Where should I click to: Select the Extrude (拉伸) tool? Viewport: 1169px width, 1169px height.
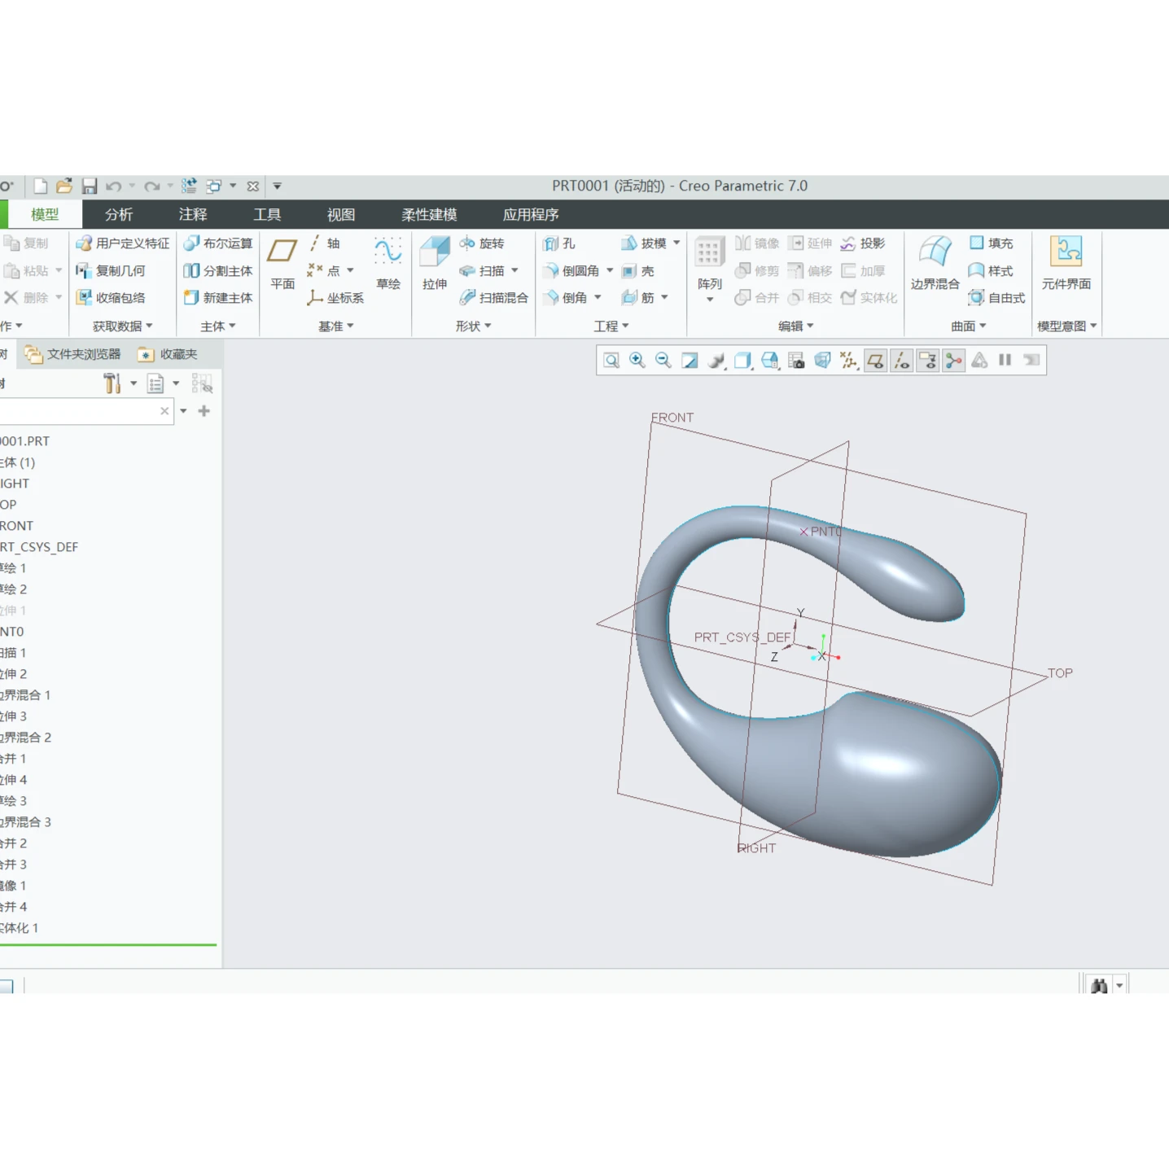pyautogui.click(x=435, y=264)
